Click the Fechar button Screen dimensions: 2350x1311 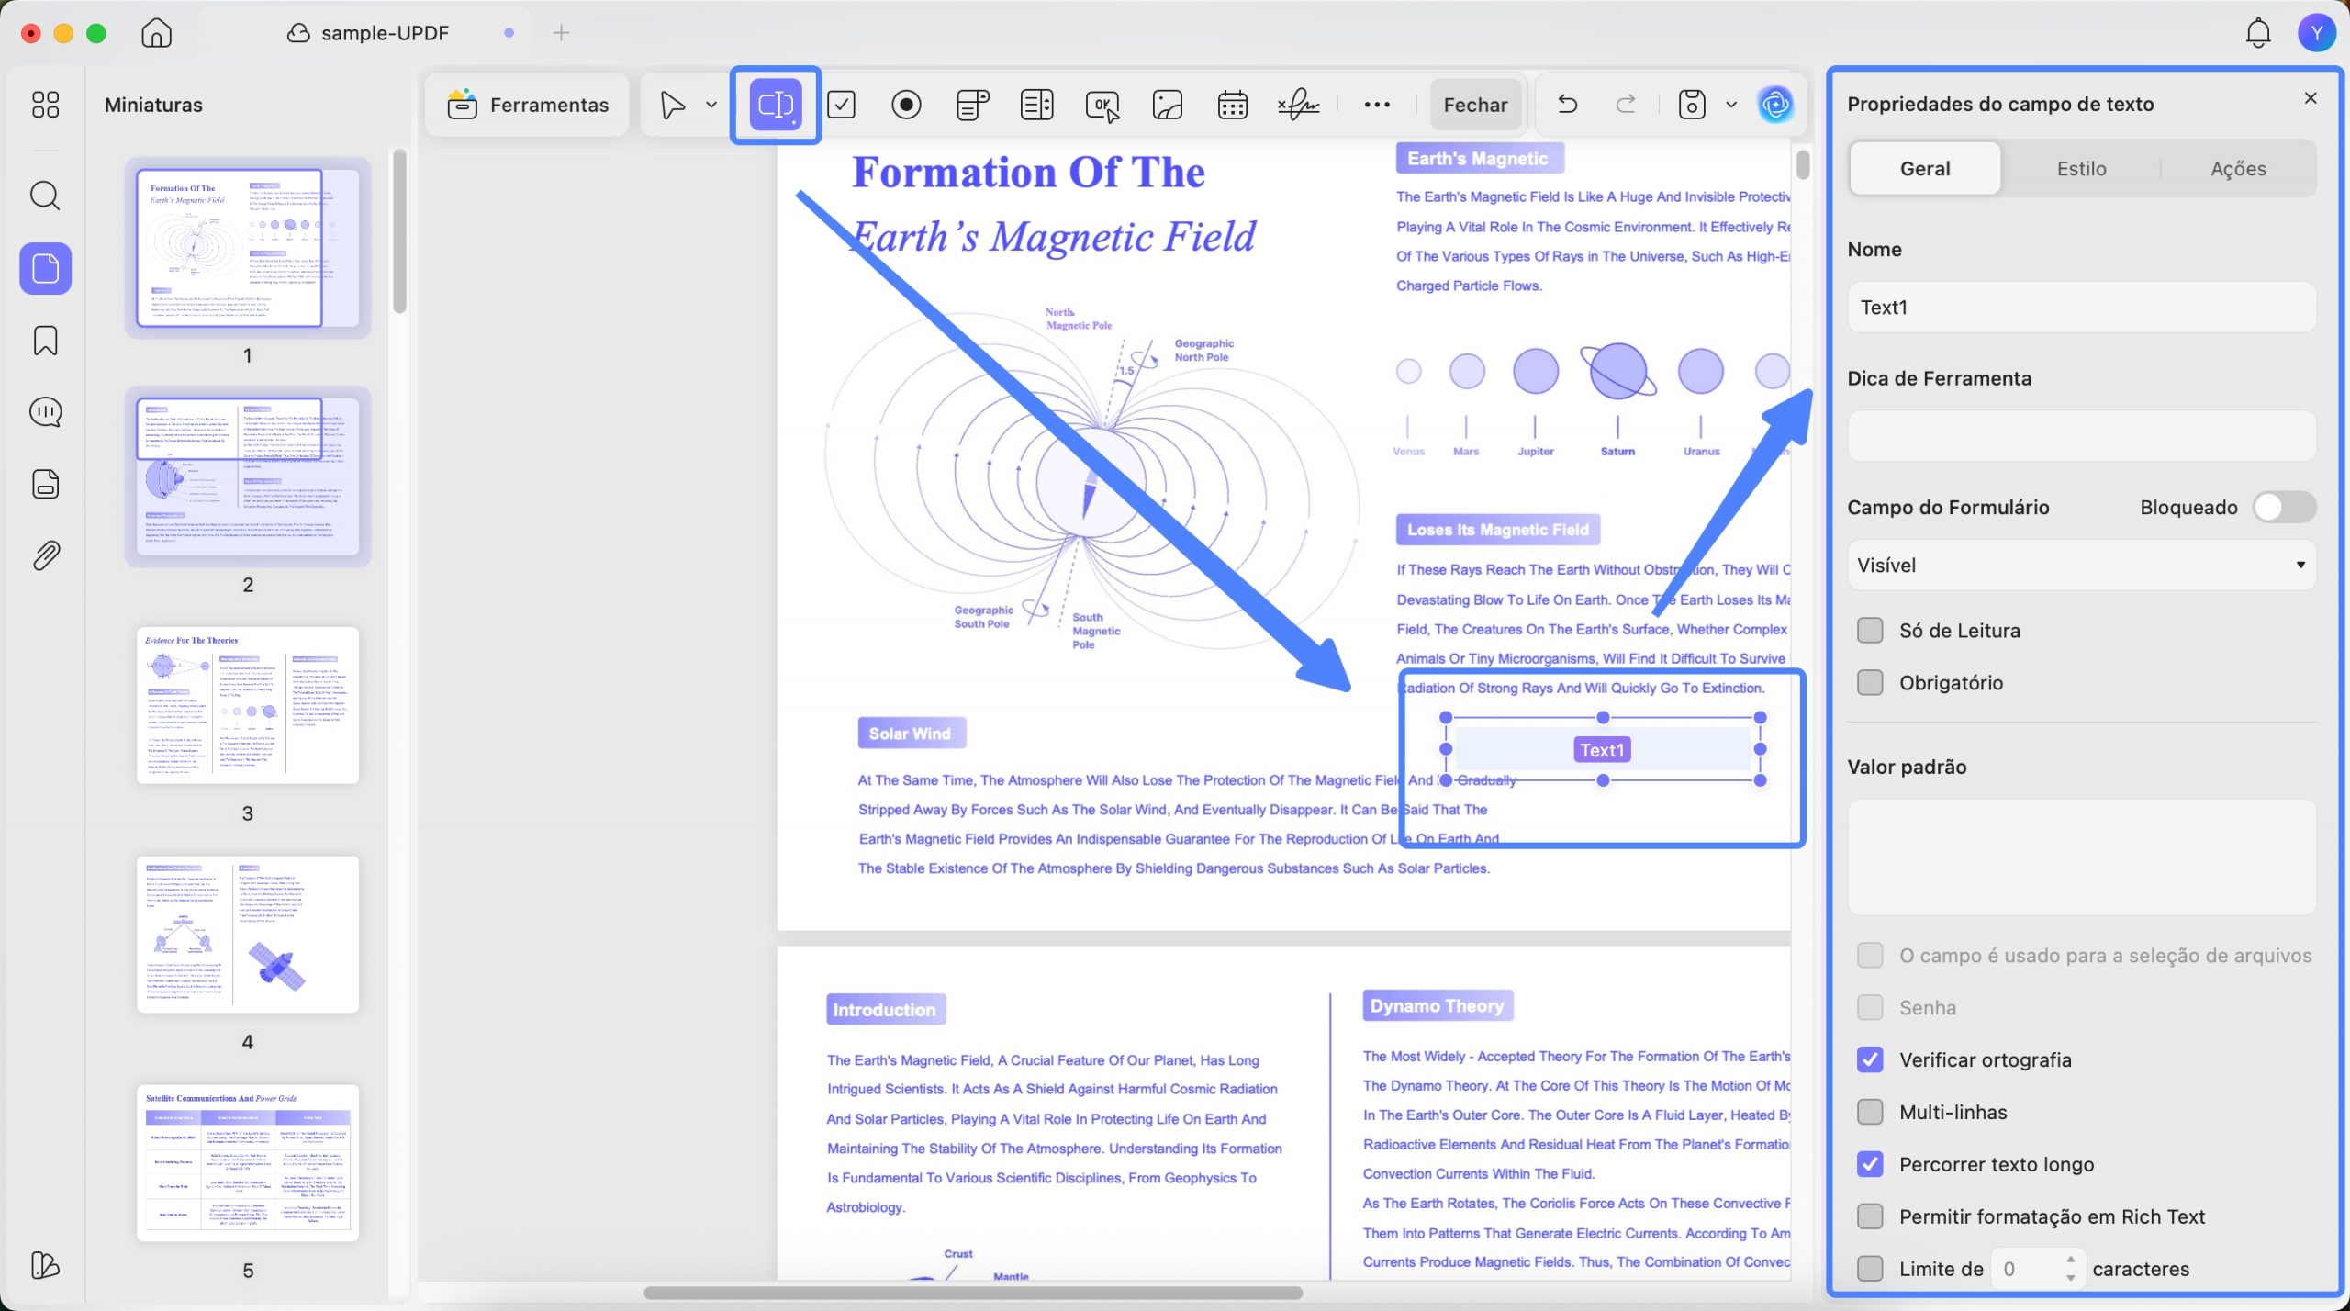(1475, 105)
